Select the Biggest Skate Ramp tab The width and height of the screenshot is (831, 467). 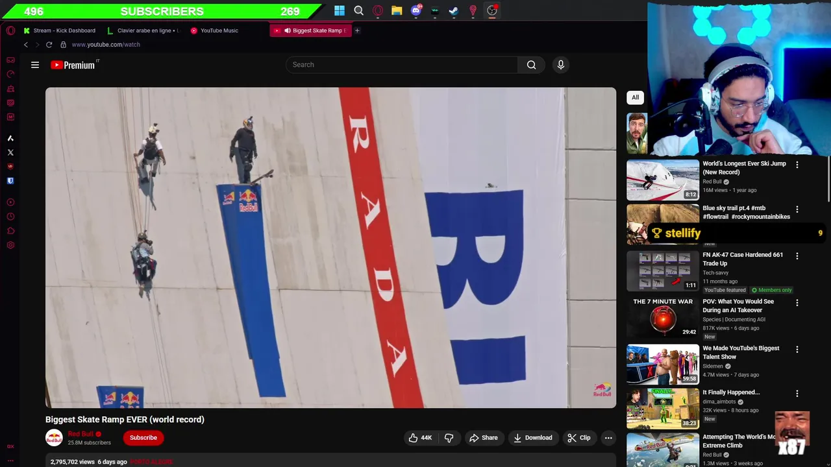[310, 30]
